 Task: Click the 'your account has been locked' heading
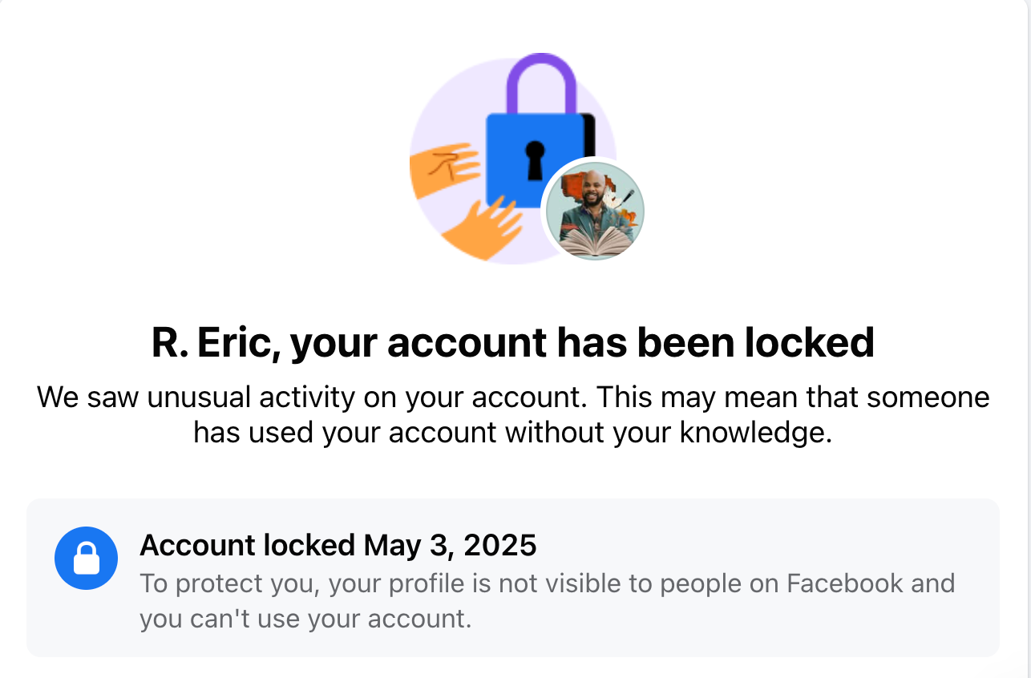(581, 343)
